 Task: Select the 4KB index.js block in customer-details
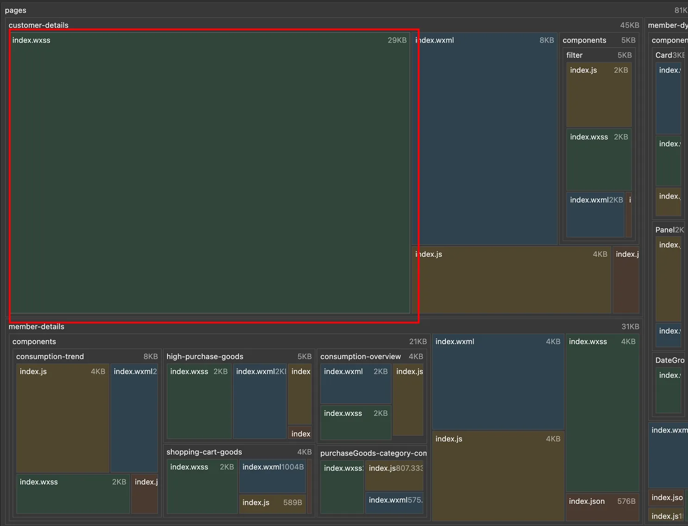(511, 280)
